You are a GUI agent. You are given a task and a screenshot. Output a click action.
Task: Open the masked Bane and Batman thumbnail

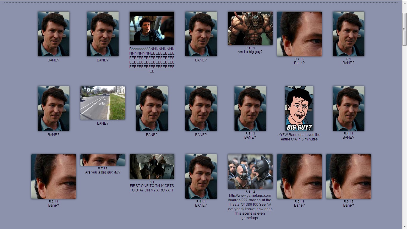(250, 171)
